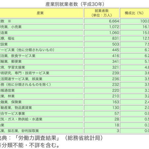Select the 林業 row label
Viewport: 149px width, 149px height.
tap(11, 96)
